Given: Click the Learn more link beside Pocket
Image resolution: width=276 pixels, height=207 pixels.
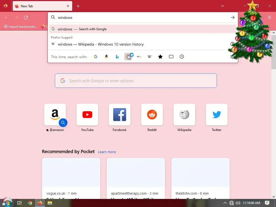Looking at the screenshot, I should pyautogui.click(x=107, y=152).
